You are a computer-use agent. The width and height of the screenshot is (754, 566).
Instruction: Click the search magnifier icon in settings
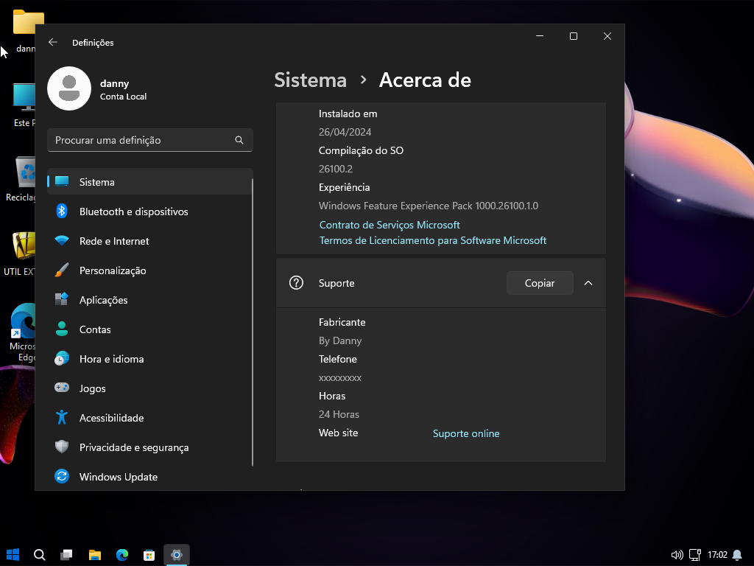tap(239, 140)
